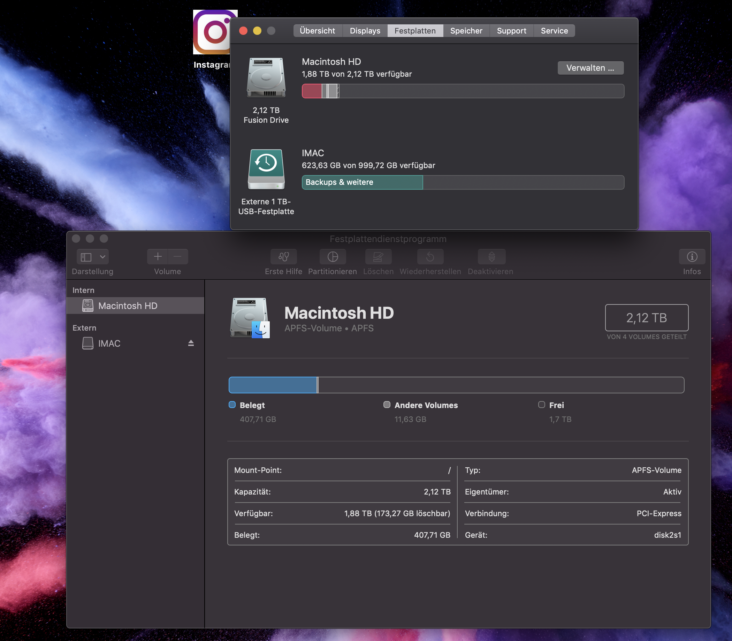The width and height of the screenshot is (732, 641).
Task: Click the Time Machine IMAC drive icon
Action: point(266,168)
